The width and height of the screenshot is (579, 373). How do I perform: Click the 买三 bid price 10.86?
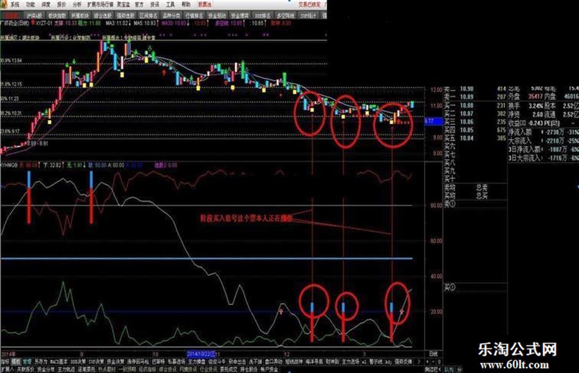(467, 122)
